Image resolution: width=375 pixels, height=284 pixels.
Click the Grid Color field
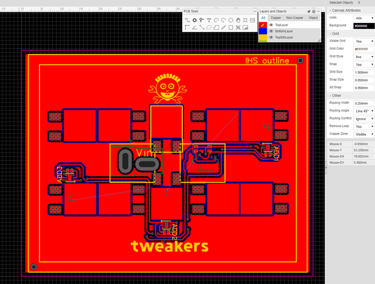pyautogui.click(x=364, y=49)
